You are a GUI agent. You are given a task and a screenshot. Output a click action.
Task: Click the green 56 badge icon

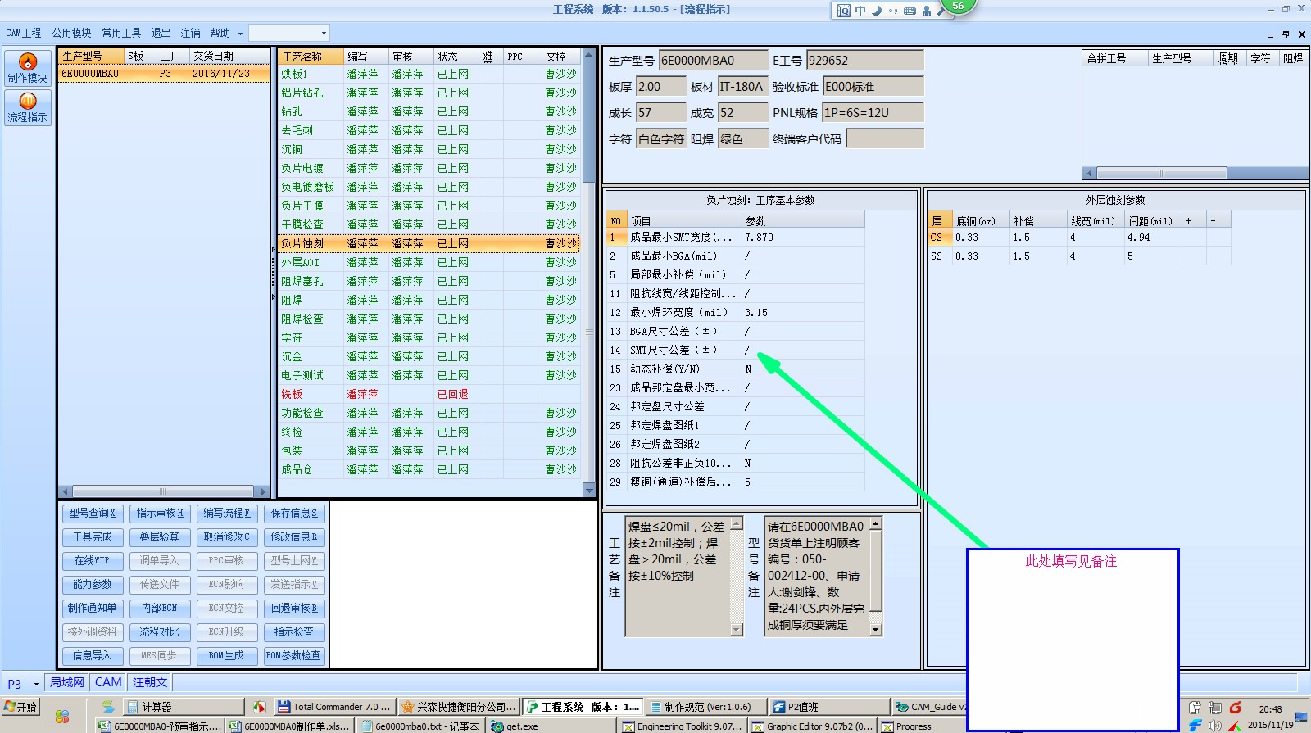click(958, 6)
